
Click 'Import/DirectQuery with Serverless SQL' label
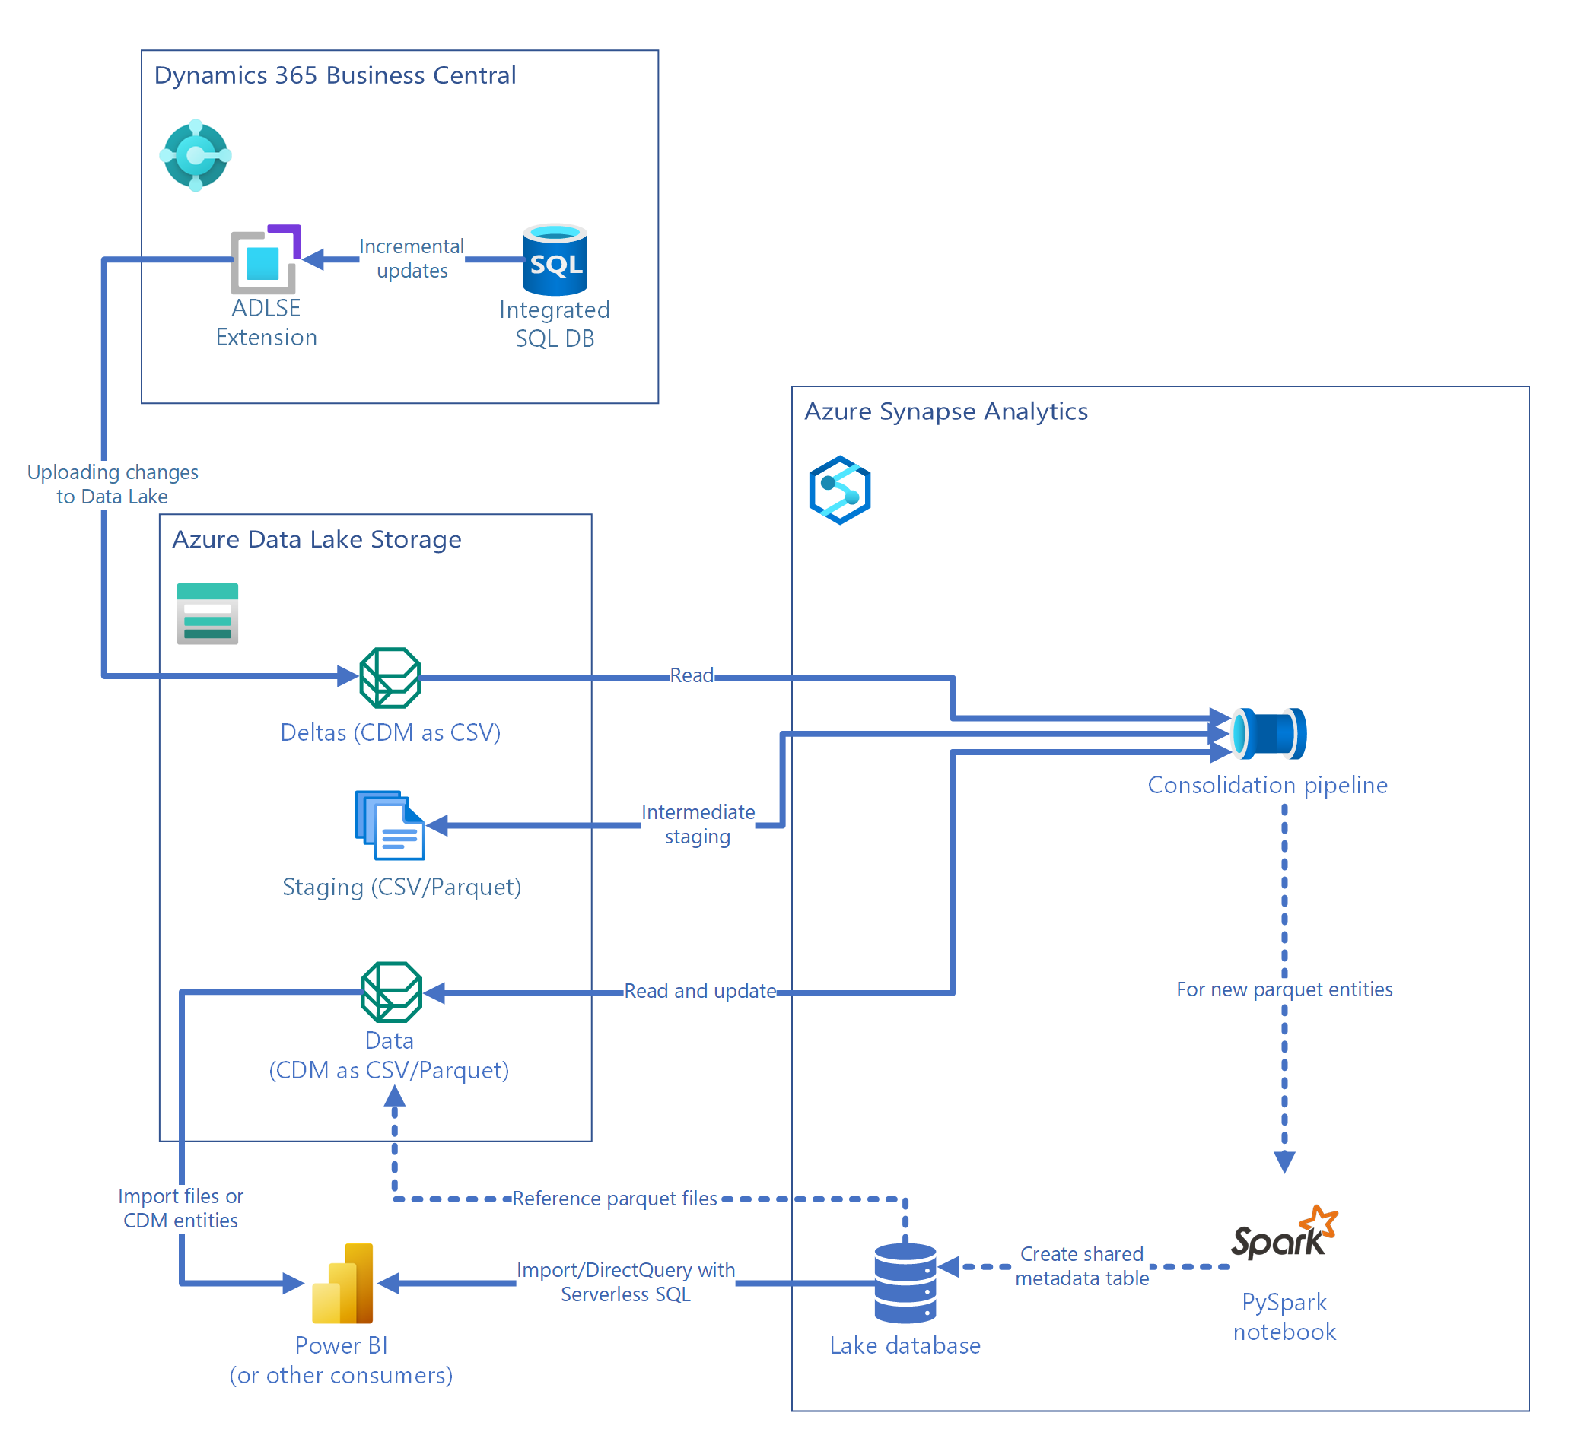(x=626, y=1281)
